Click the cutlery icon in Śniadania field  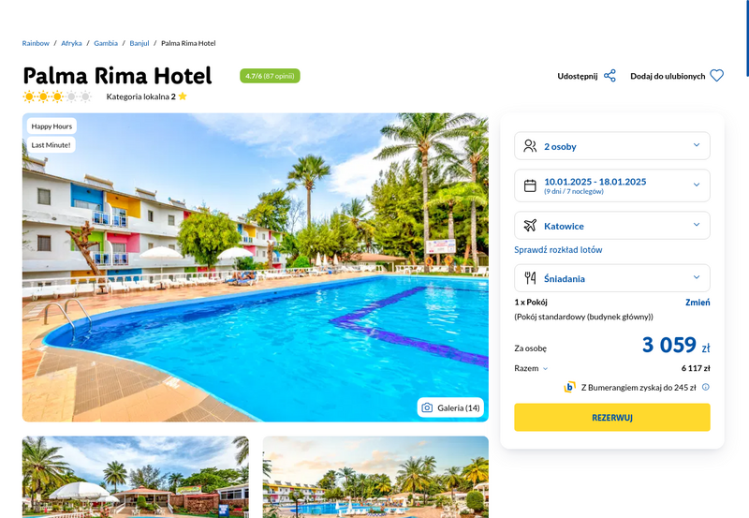[x=530, y=278]
